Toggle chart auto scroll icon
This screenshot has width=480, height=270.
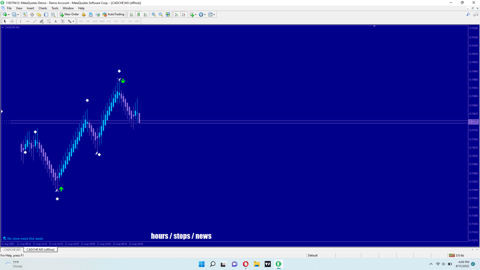pyautogui.click(x=176, y=14)
